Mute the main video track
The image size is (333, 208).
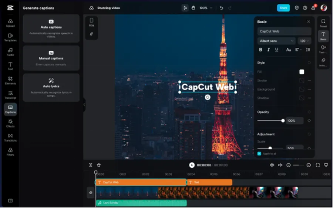(x=91, y=192)
